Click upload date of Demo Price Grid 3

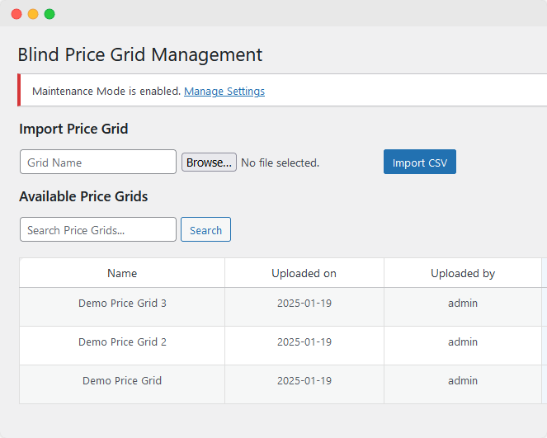[x=304, y=304]
